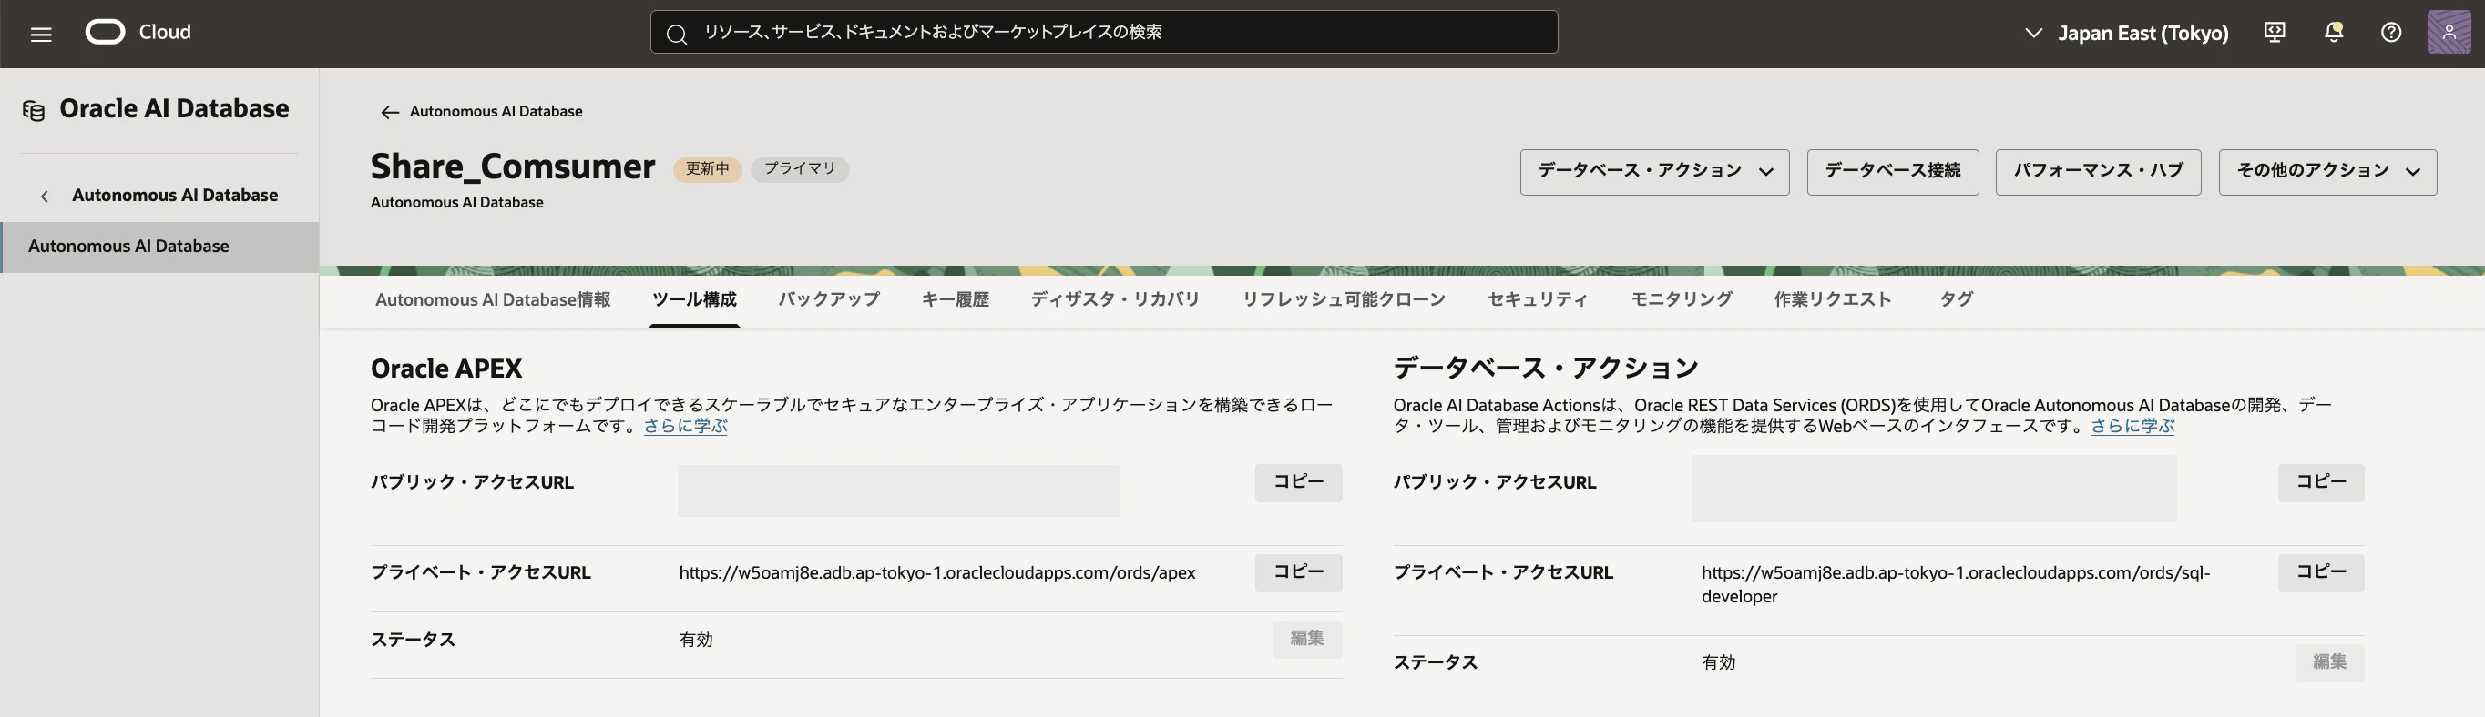The height and width of the screenshot is (717, 2485).
Task: Expand the Japan East (Tokyo) region selector
Action: pos(2126,33)
